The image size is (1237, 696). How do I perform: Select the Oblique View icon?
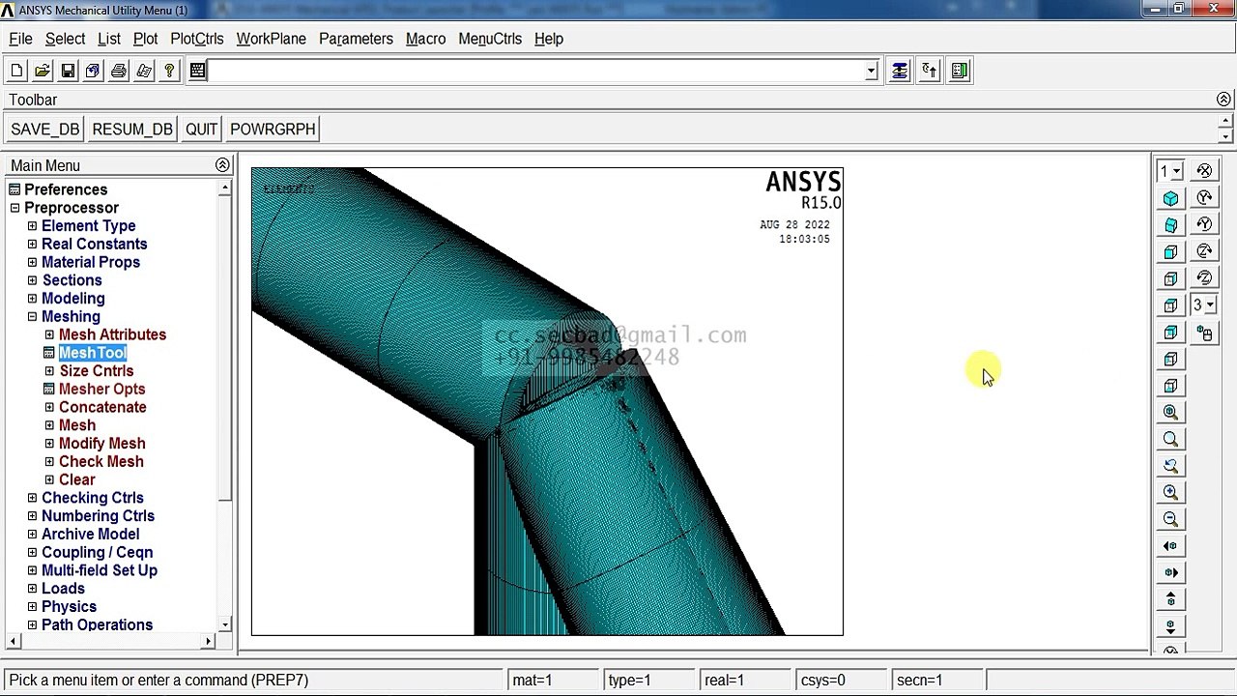[1171, 225]
